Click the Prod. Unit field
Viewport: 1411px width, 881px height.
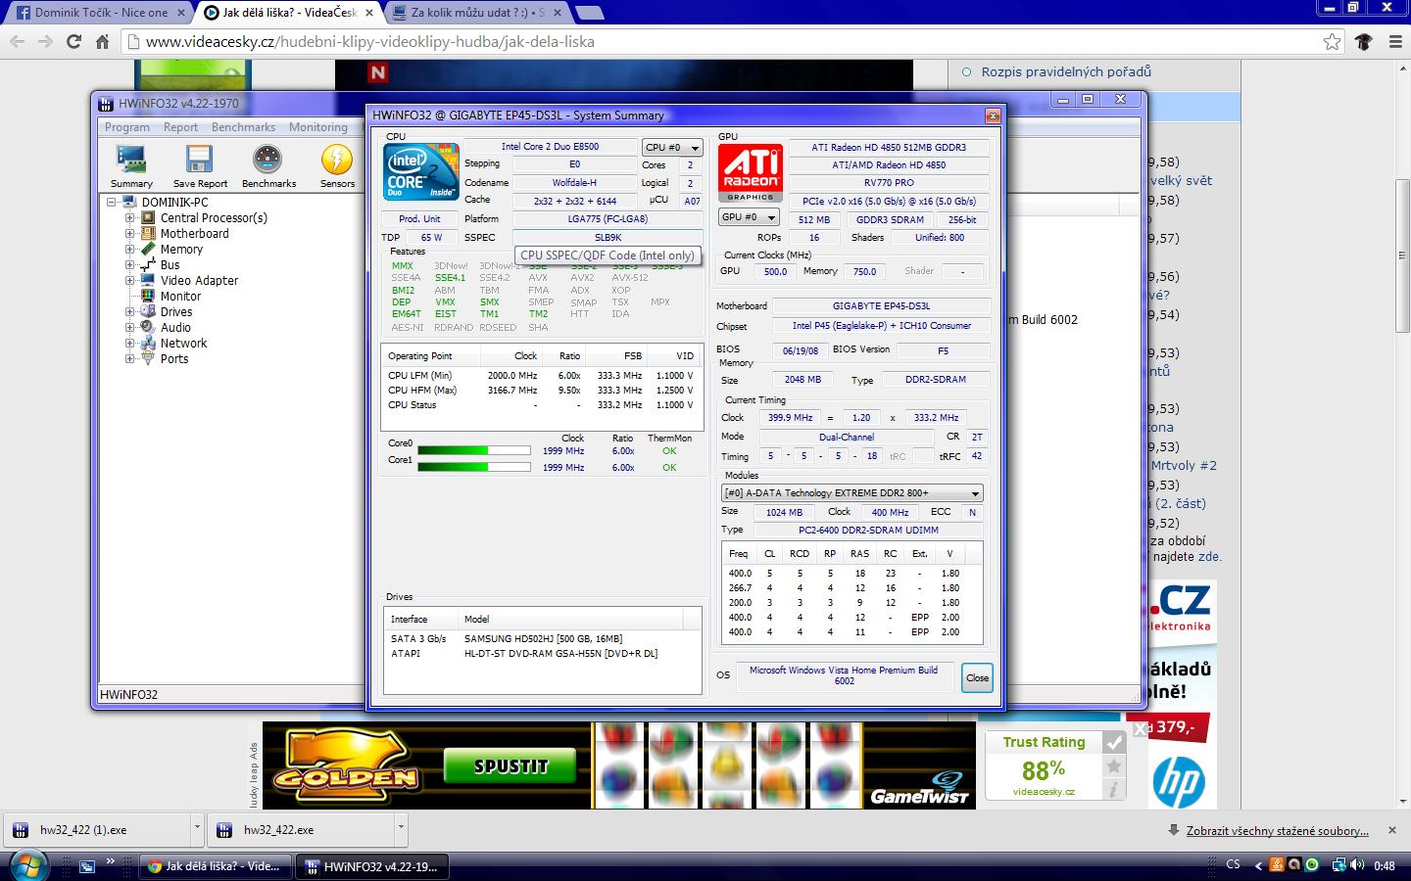[x=419, y=218]
